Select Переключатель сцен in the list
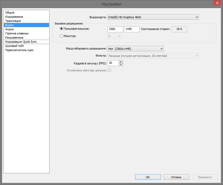Viewport: 223px width, 185px height. pyautogui.click(x=19, y=50)
